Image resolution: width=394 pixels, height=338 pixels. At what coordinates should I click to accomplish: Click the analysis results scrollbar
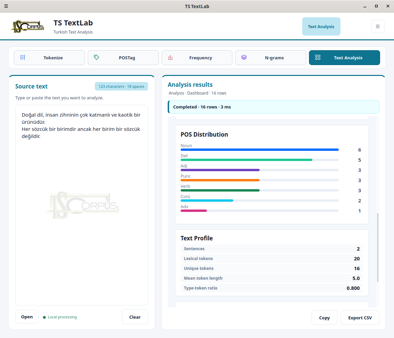click(378, 248)
